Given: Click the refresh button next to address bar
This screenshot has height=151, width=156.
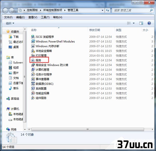Looking at the screenshot, I should tap(107, 10).
